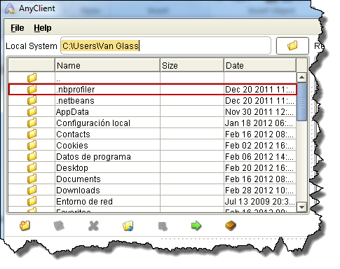Click the gray stop square icon

(x=163, y=226)
